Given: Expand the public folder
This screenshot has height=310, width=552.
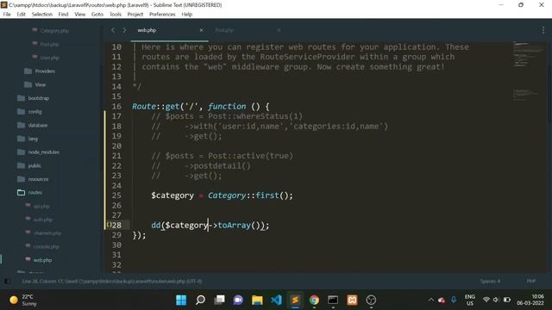Looking at the screenshot, I should (34, 165).
